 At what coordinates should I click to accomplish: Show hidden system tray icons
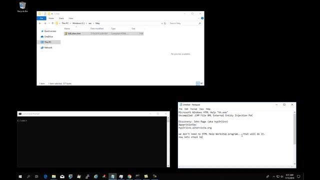[273, 176]
